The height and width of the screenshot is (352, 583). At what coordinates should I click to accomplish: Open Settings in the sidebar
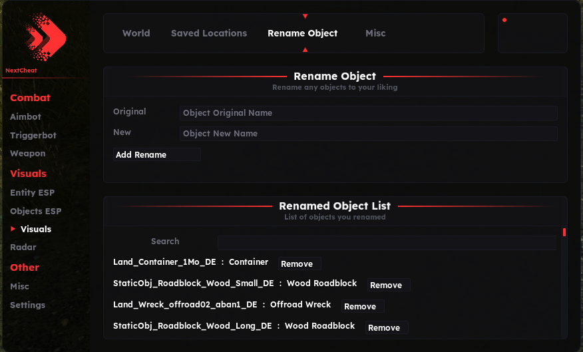[27, 305]
